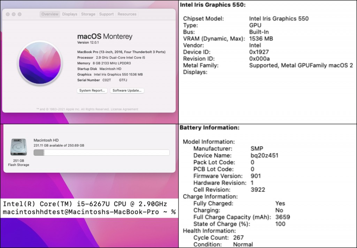Click the green zoom window button
This screenshot has height=248, width=357.
click(20, 14)
